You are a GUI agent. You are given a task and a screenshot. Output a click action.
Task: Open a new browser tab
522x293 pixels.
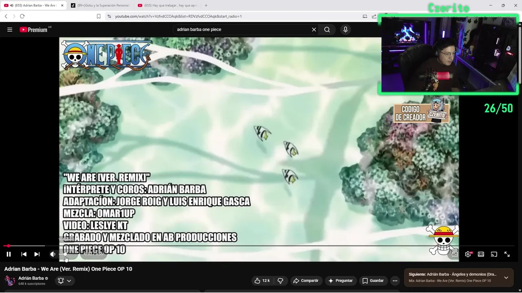(206, 5)
